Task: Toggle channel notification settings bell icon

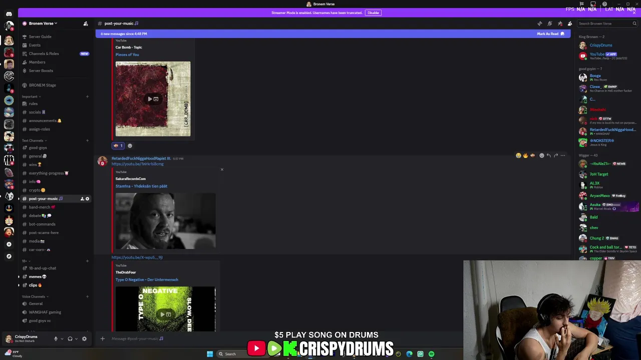Action: tap(549, 23)
